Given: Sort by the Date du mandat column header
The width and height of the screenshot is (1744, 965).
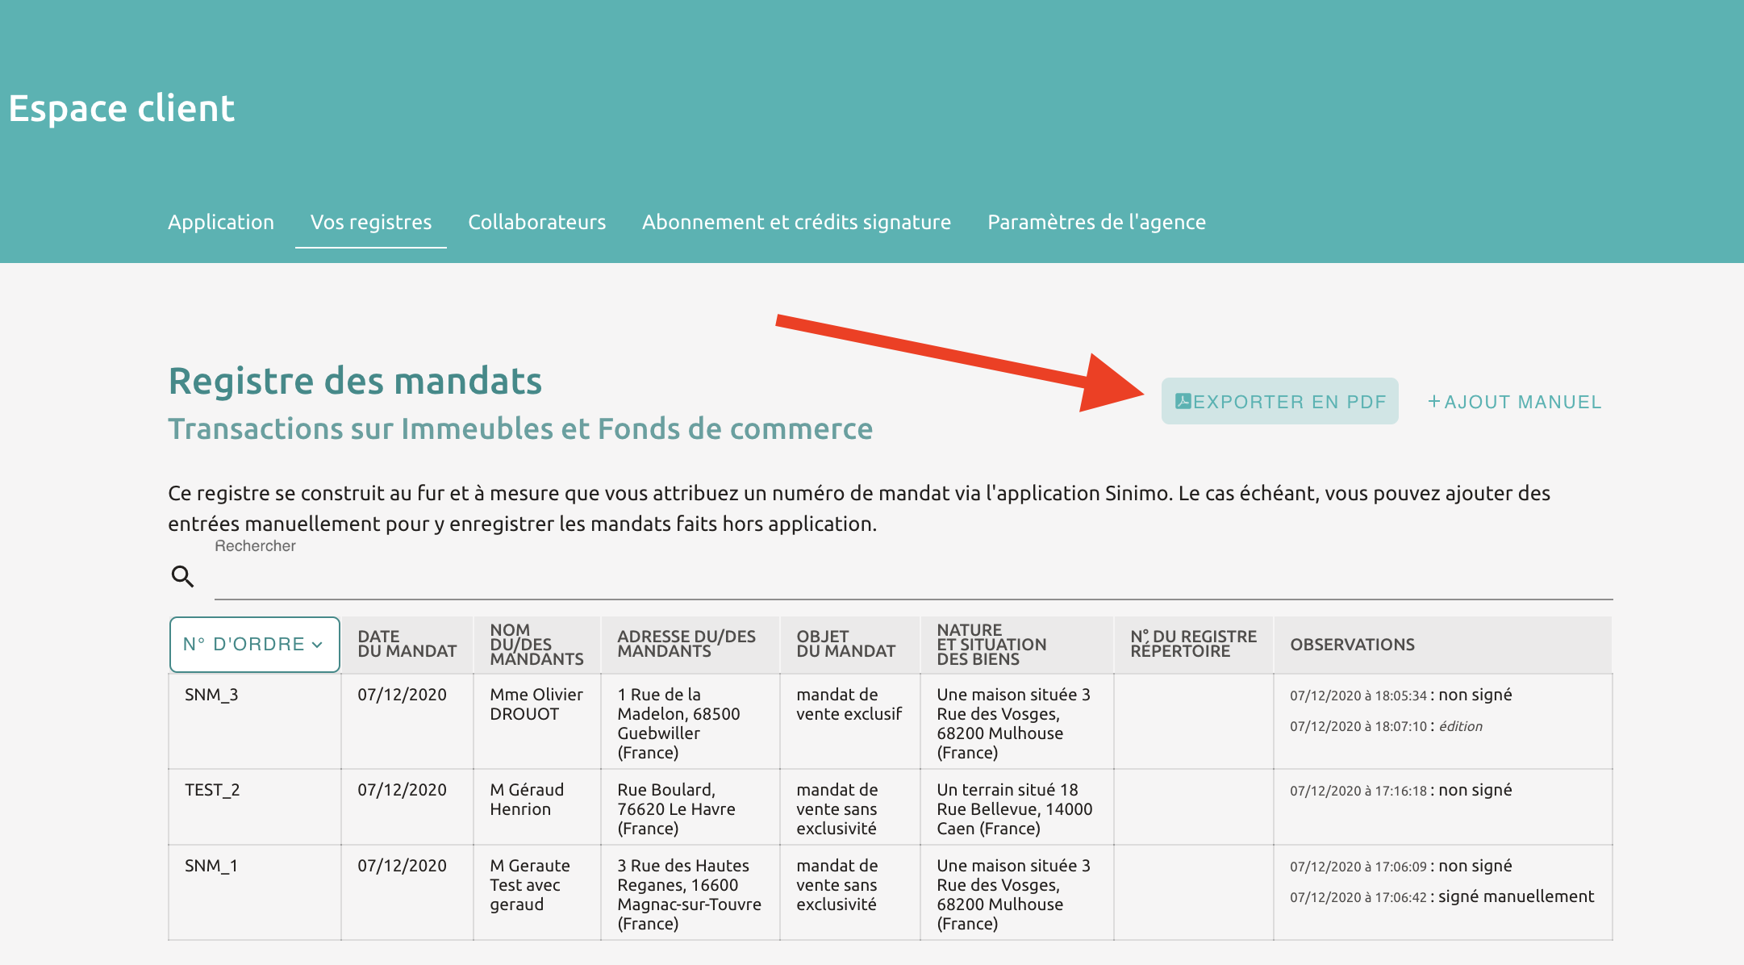Looking at the screenshot, I should 407,644.
